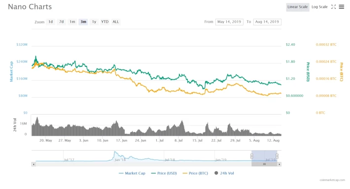Click the navigator left scroll arrow
350x189 pixels.
(34, 164)
